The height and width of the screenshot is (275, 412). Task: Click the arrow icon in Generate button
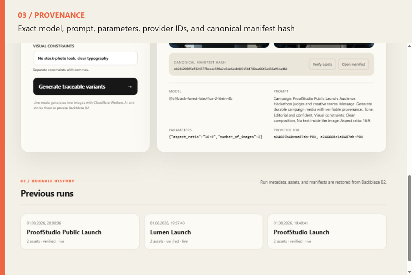point(129,87)
